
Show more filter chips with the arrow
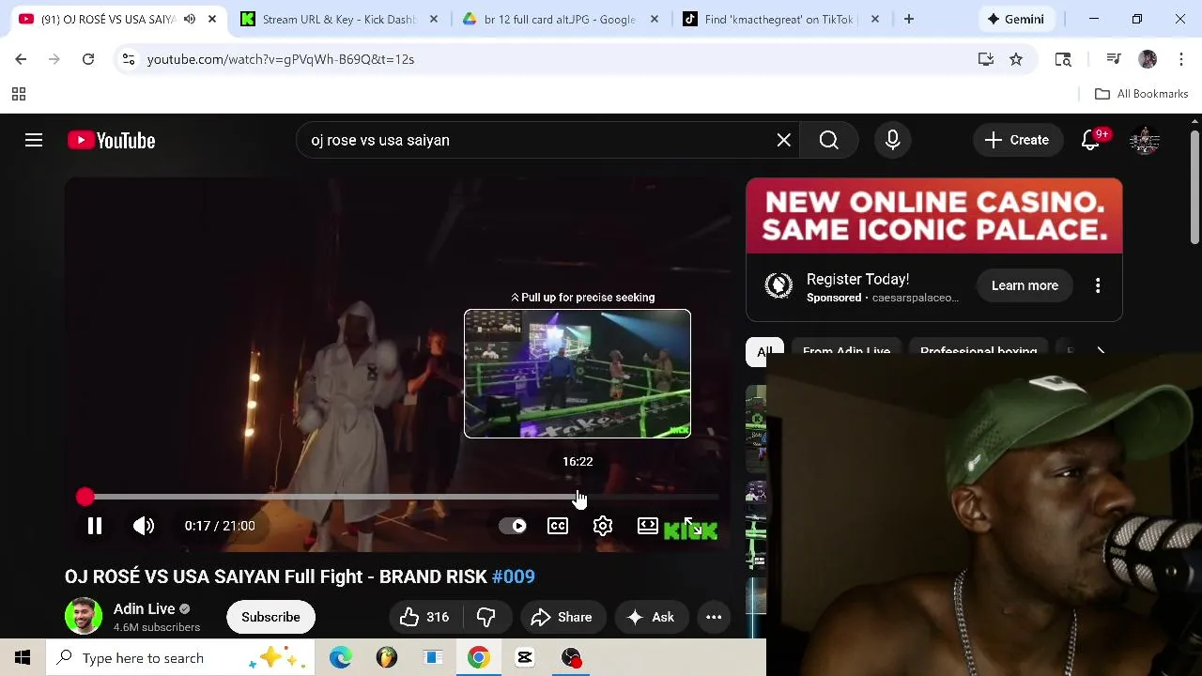pos(1102,352)
